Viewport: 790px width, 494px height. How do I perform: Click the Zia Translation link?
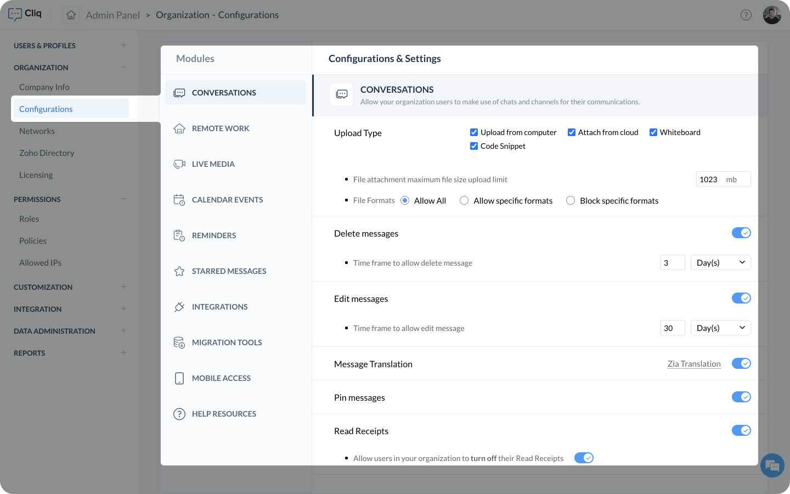click(693, 364)
